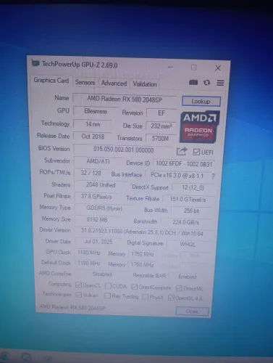Click the Default Clock row Memory value 1750 MHz
This screenshot has height=363, width=273.
click(142, 264)
